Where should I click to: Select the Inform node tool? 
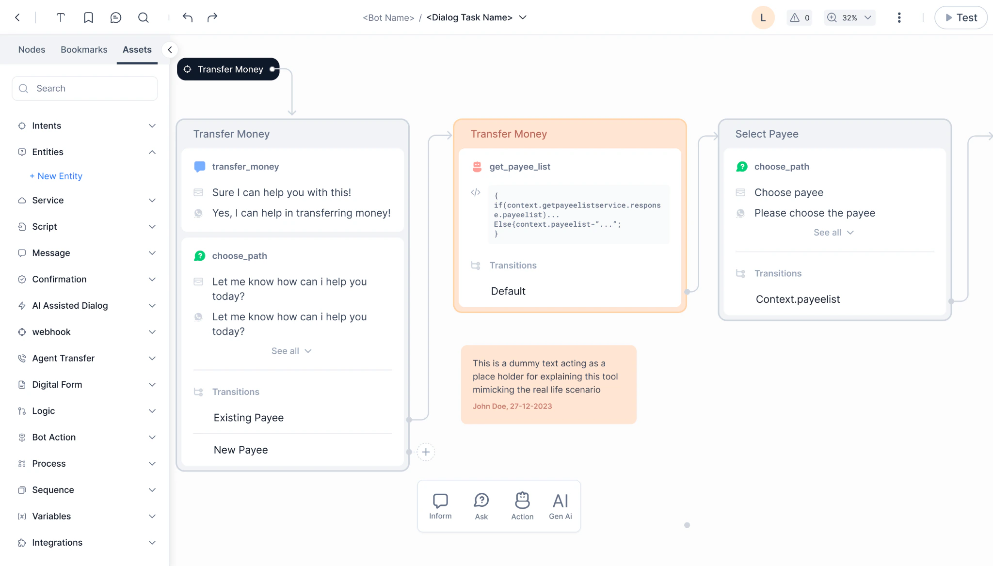point(440,506)
